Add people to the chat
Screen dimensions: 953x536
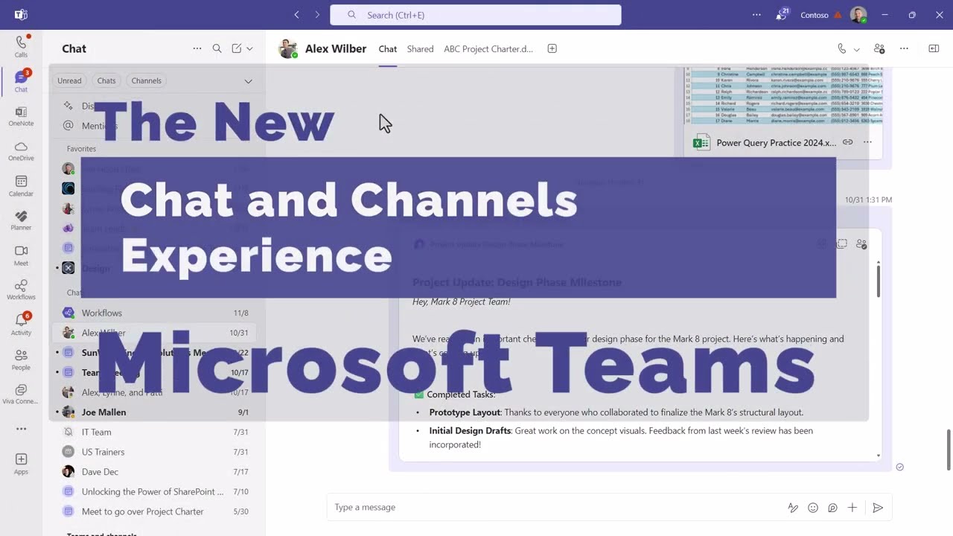[x=879, y=48]
